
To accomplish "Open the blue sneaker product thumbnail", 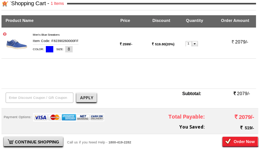I will click(17, 44).
